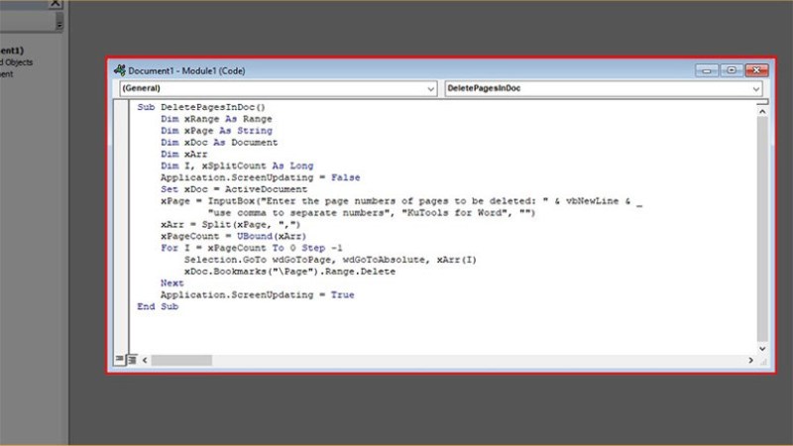Viewport: 793px width, 446px height.
Task: Select the Objects folder in project tree
Action: pyautogui.click(x=16, y=62)
